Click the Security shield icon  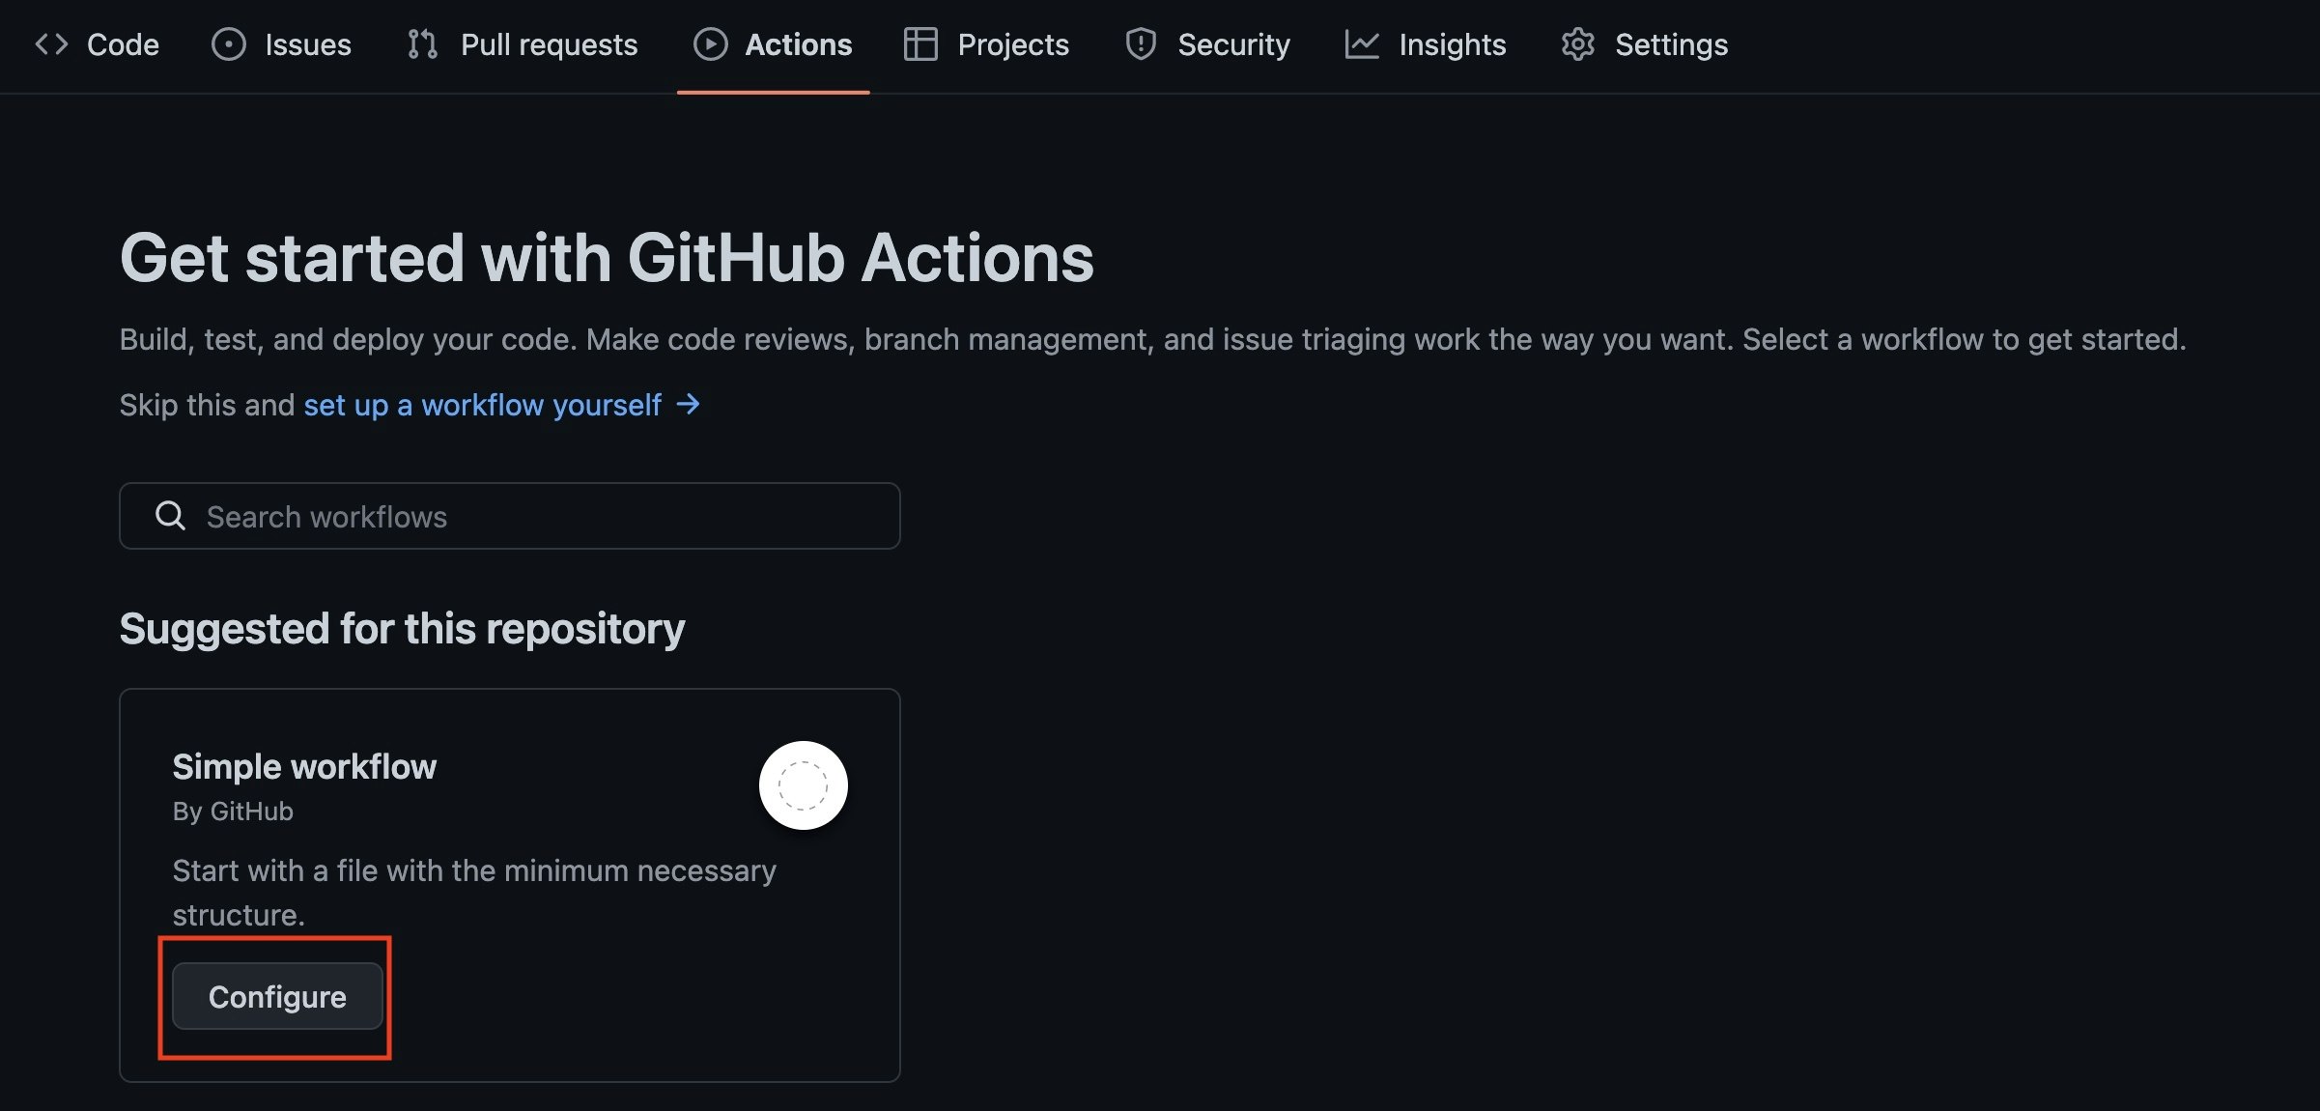coord(1141,44)
